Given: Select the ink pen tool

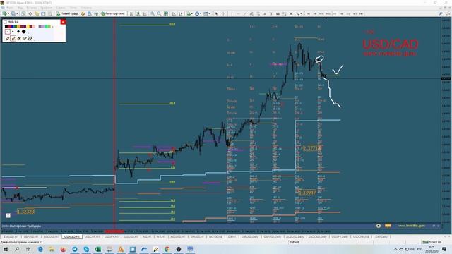Looking at the screenshot, I should pos(8,38).
